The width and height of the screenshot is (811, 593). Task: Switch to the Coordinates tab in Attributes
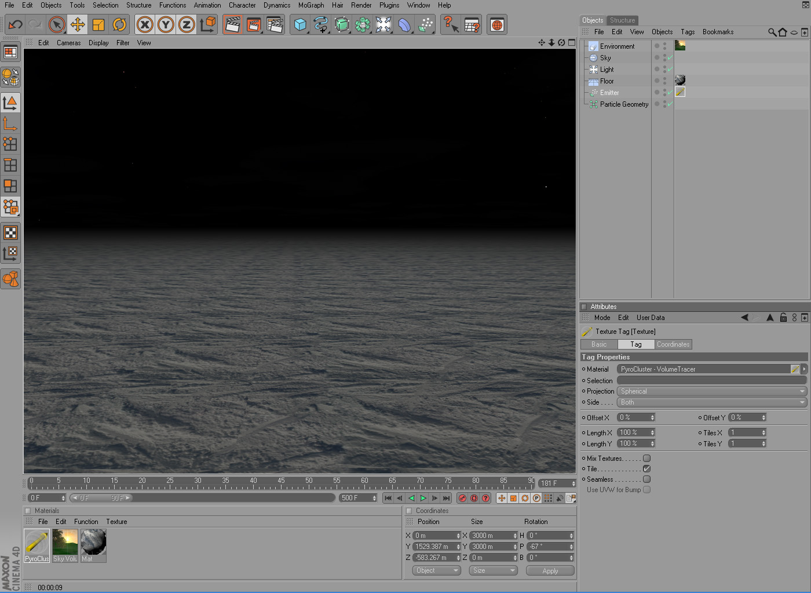point(673,344)
